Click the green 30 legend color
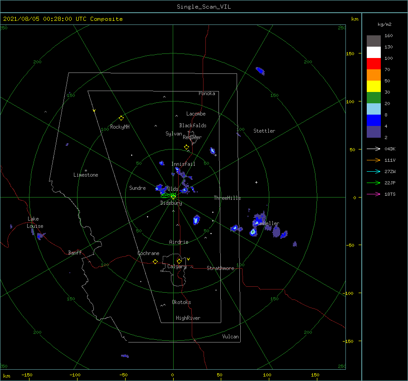 click(374, 97)
